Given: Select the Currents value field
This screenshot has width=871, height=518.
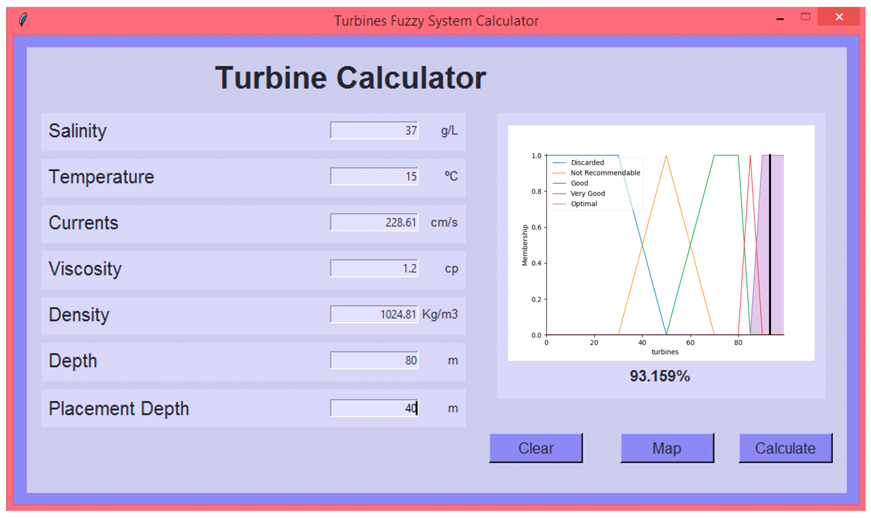Looking at the screenshot, I should click(374, 222).
